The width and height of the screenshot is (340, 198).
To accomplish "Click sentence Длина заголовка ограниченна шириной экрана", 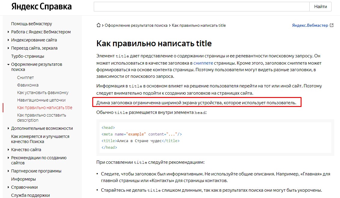I will tap(196, 103).
